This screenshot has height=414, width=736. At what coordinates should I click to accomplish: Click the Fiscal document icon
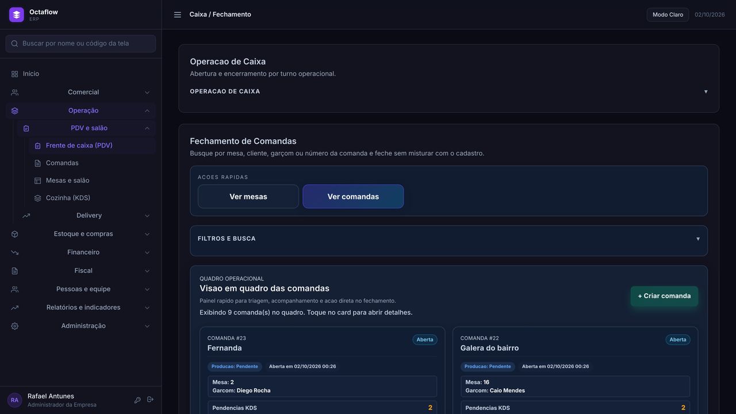click(x=14, y=271)
